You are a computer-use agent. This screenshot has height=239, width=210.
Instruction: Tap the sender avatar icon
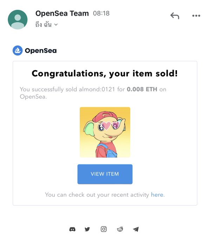click(x=18, y=20)
